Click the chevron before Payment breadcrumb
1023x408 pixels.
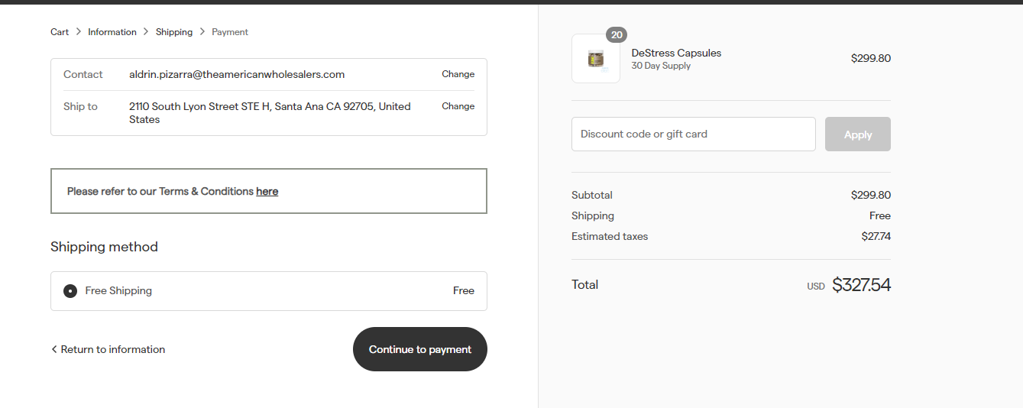click(202, 32)
